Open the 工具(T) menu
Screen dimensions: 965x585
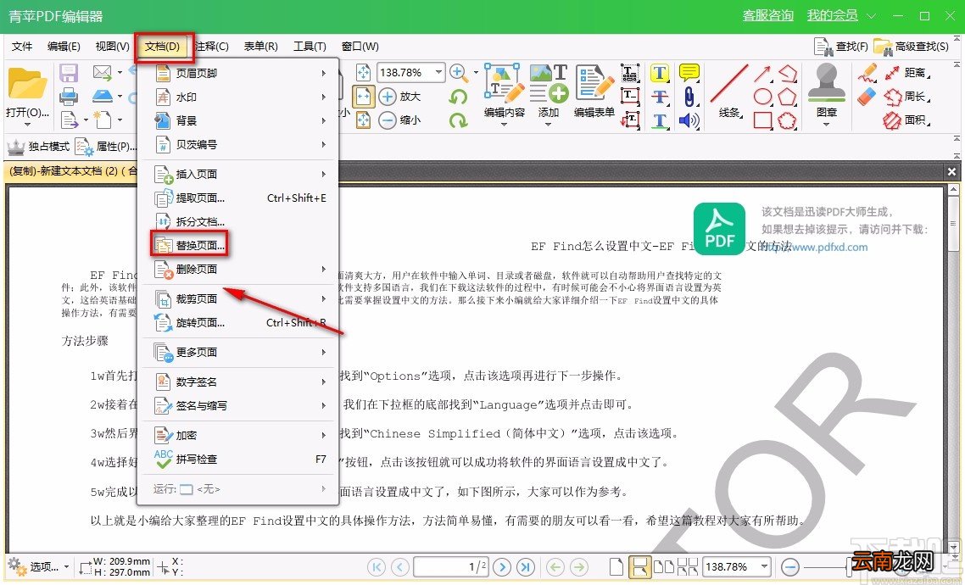[310, 46]
